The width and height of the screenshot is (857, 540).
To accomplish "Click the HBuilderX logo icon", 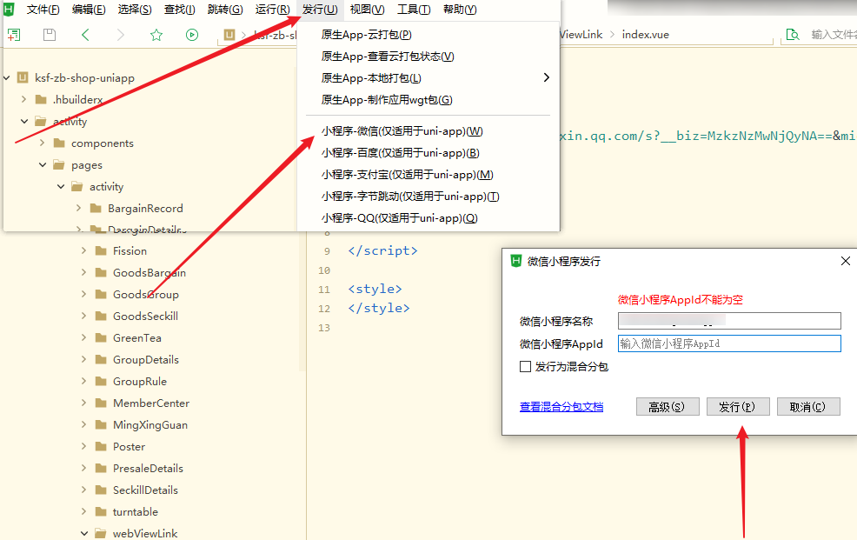I will (x=9, y=9).
